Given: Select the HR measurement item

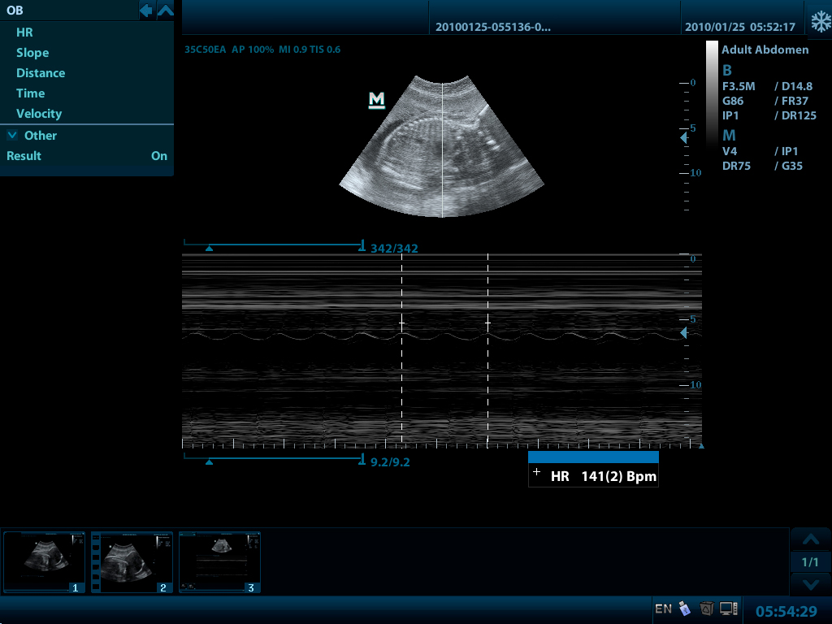Looking at the screenshot, I should click(24, 32).
